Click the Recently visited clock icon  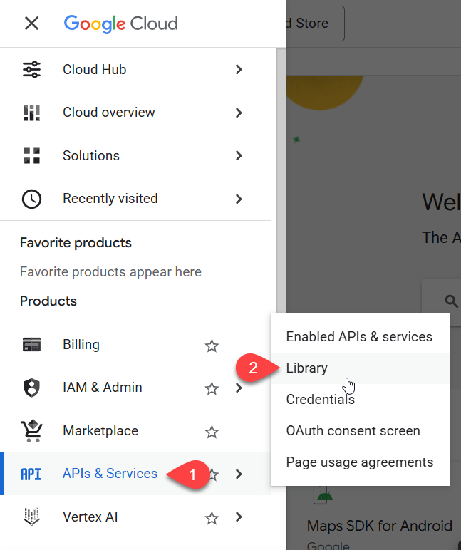31,199
